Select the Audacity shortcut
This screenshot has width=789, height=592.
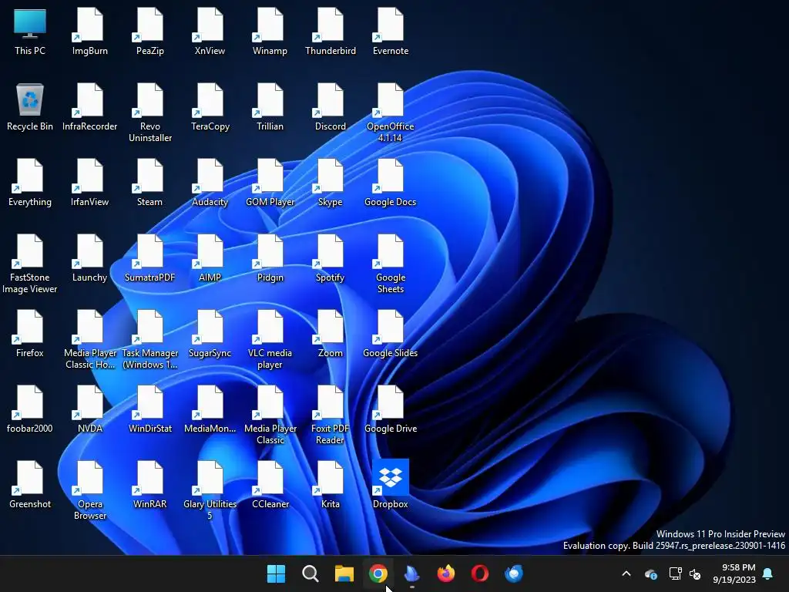[210, 183]
